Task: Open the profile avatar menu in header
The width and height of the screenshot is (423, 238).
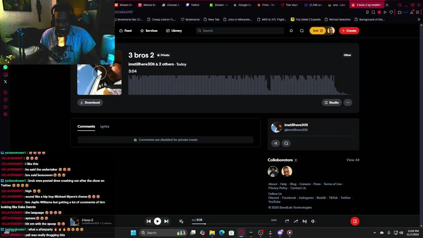Action: pos(331,31)
